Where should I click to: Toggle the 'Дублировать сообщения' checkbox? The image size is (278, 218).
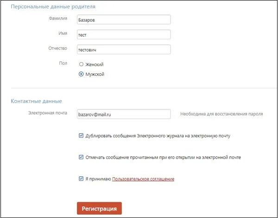tap(81, 136)
